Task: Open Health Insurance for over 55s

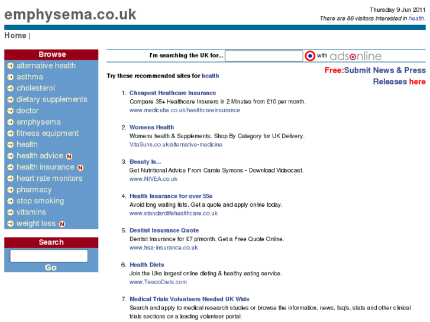Action: click(x=171, y=196)
